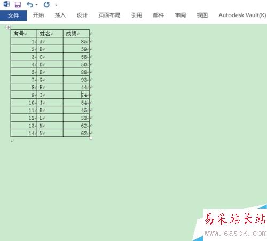This screenshot has width=267, height=241.
Task: Save the document with the floppy icon
Action: (18, 5)
